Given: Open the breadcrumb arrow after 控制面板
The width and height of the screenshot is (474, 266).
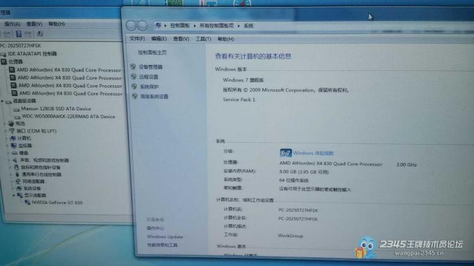Looking at the screenshot, I should pos(195,26).
